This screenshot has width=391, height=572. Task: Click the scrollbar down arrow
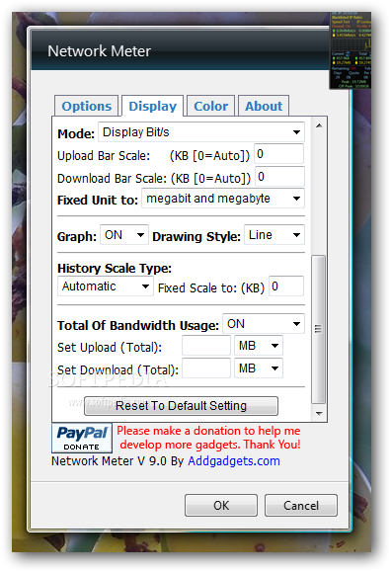[x=319, y=413]
